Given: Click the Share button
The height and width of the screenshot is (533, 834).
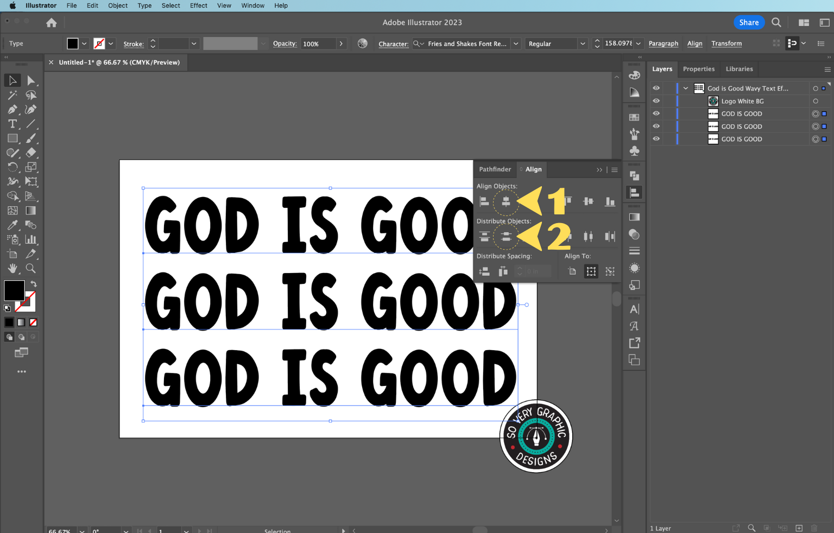Looking at the screenshot, I should pyautogui.click(x=749, y=22).
